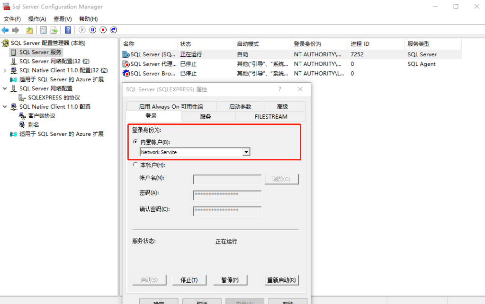The height and width of the screenshot is (304, 485).
Task: Select the SQL Server 服务 sidebar node
Action: coord(37,52)
